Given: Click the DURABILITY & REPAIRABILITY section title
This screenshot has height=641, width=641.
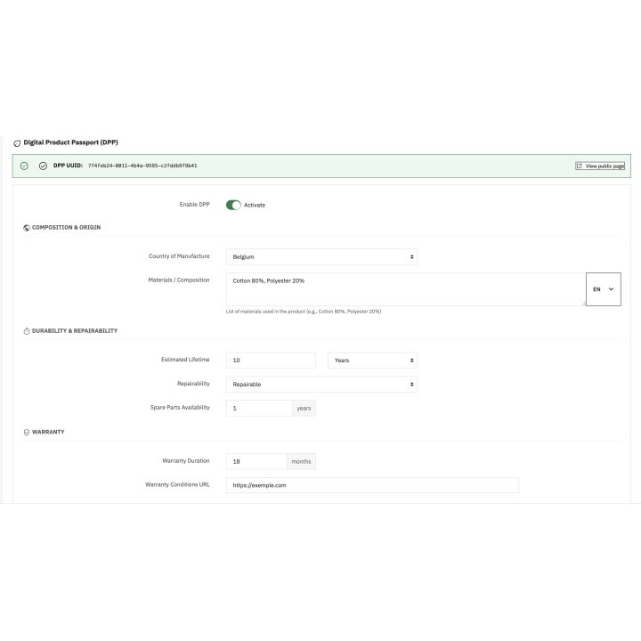Looking at the screenshot, I should pyautogui.click(x=75, y=330).
